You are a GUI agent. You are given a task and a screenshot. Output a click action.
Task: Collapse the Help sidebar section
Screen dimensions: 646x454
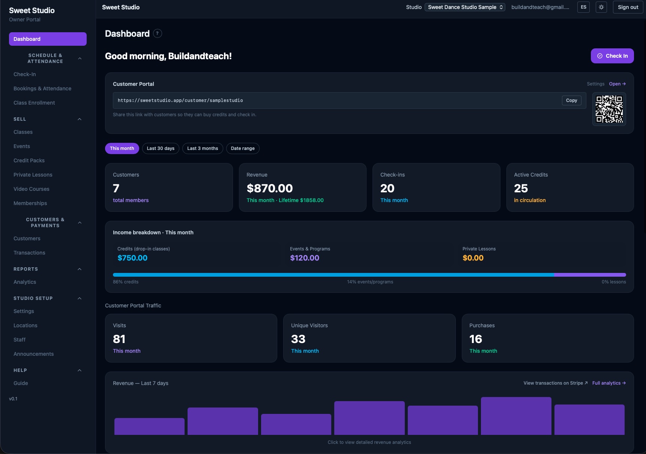pos(80,370)
